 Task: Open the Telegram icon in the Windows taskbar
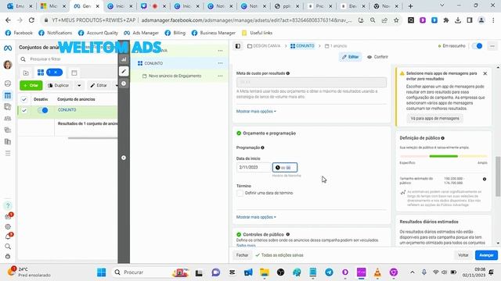(x=329, y=272)
